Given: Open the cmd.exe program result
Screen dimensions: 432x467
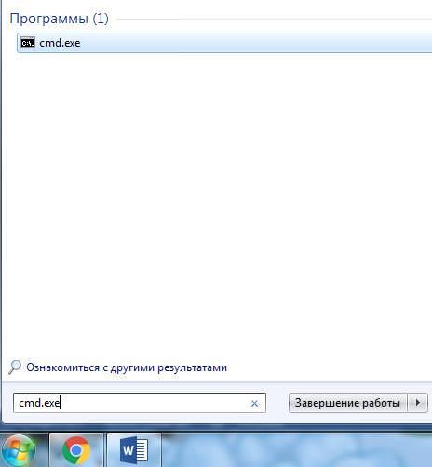Looking at the screenshot, I should tap(224, 43).
